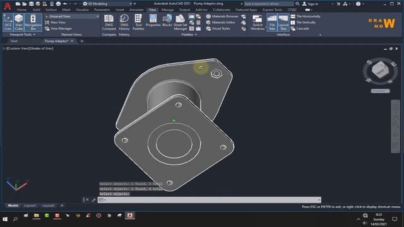Open DWG History palette
The width and height of the screenshot is (404, 227).
point(124,23)
